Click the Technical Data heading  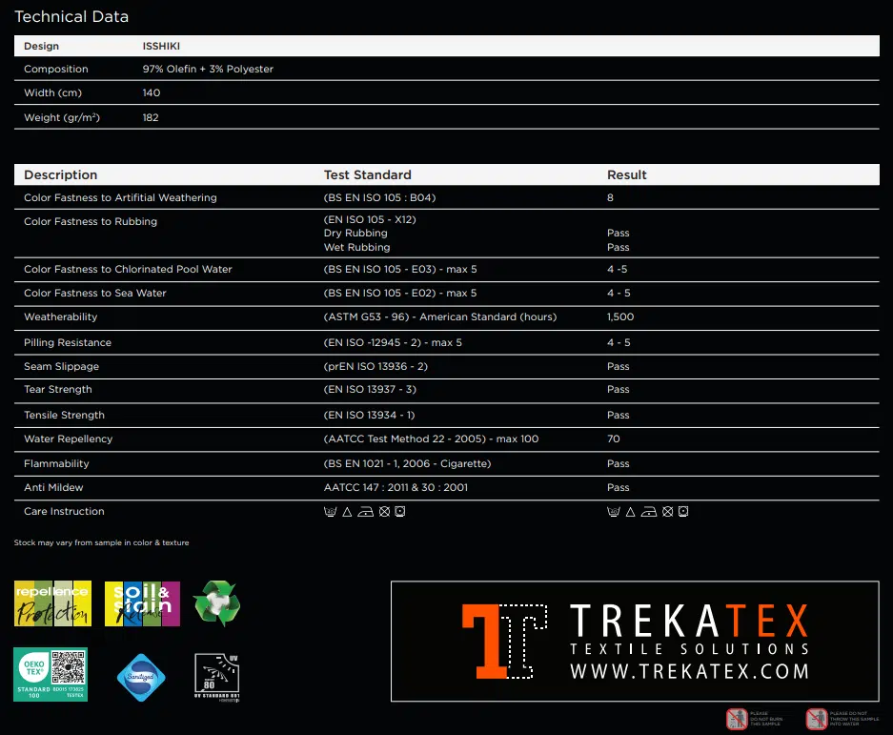tap(71, 16)
